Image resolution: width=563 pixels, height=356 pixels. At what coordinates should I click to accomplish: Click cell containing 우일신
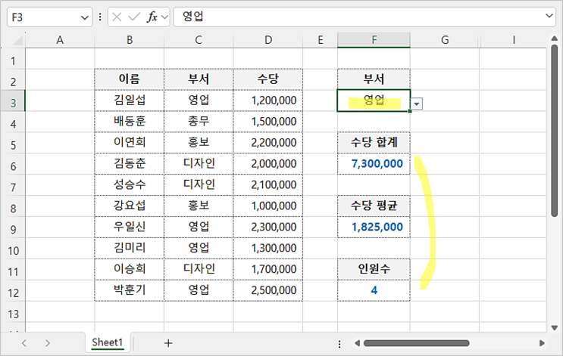(x=130, y=227)
